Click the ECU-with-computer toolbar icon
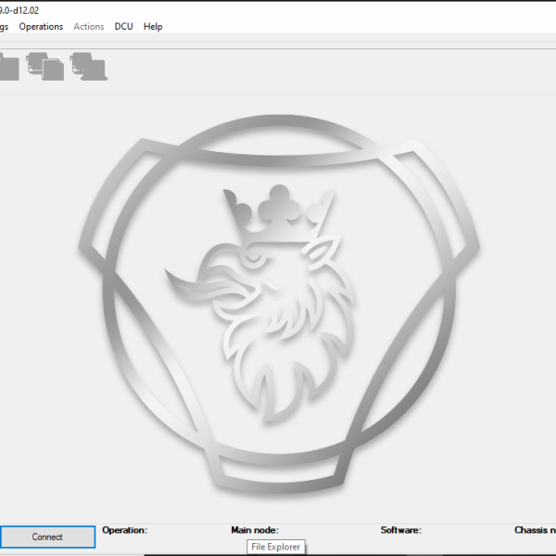This screenshot has height=556, width=556. 88,67
